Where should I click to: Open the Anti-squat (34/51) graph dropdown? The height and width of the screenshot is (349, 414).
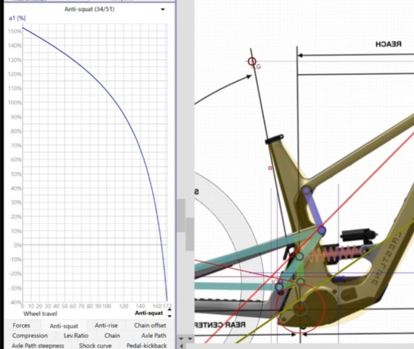[163, 10]
